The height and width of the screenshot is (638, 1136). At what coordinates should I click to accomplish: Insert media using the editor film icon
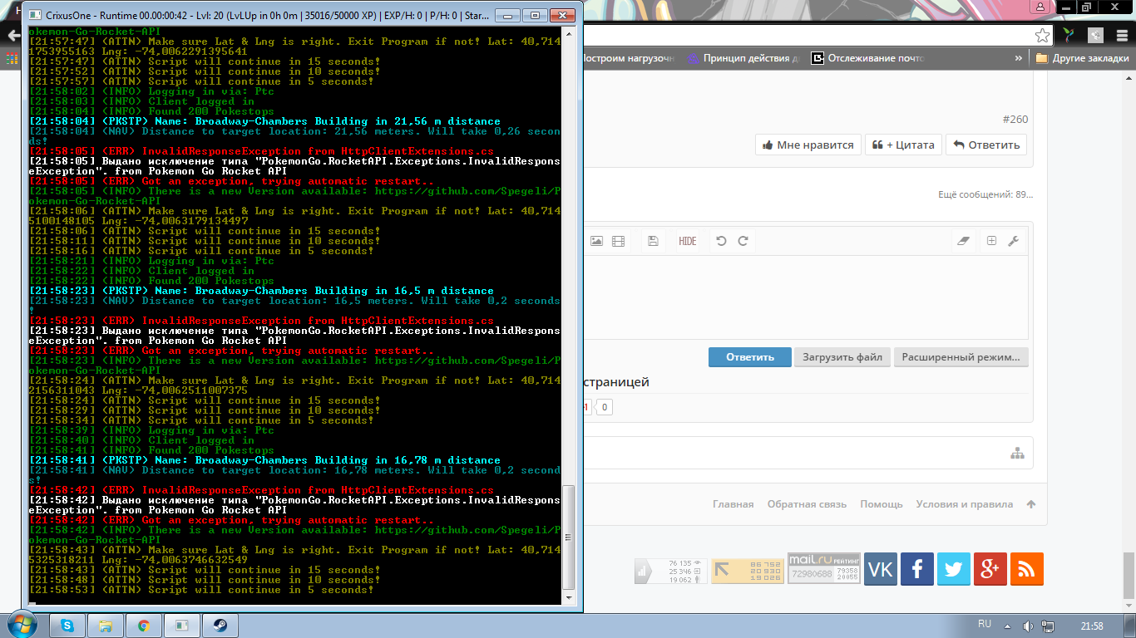(618, 241)
